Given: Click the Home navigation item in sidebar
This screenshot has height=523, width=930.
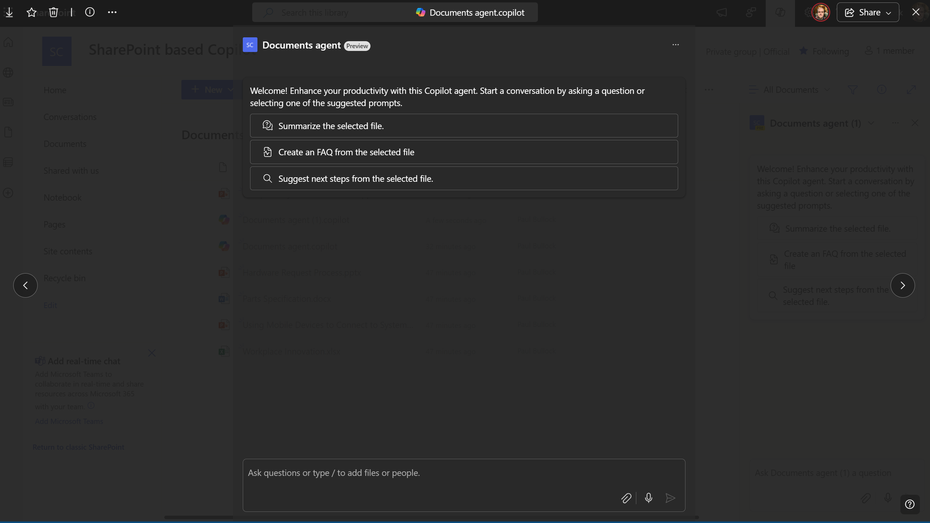Looking at the screenshot, I should (54, 89).
